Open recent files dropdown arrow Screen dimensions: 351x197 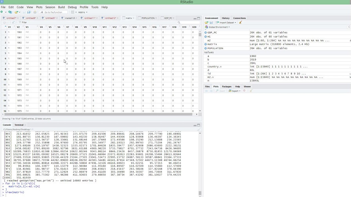[x=20, y=12]
